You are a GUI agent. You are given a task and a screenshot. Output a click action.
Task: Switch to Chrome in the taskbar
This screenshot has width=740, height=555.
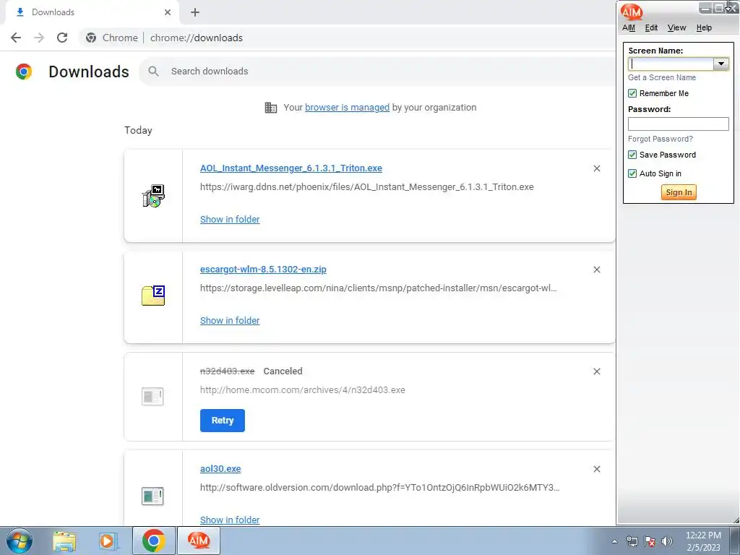(154, 541)
